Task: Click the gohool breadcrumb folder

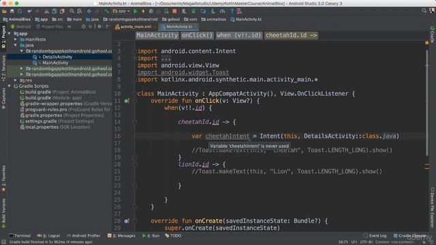Action: pyautogui.click(x=171, y=19)
